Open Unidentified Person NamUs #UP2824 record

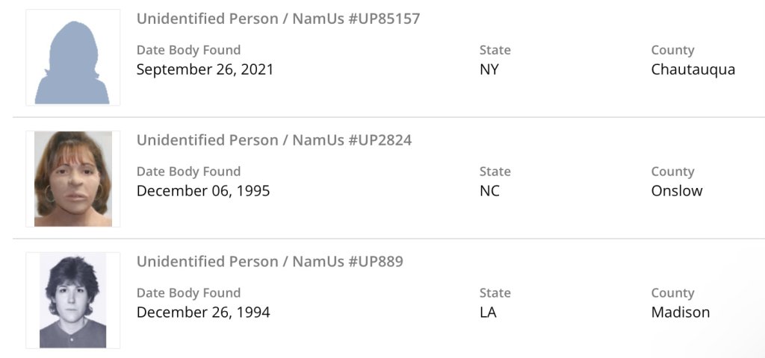pos(273,140)
